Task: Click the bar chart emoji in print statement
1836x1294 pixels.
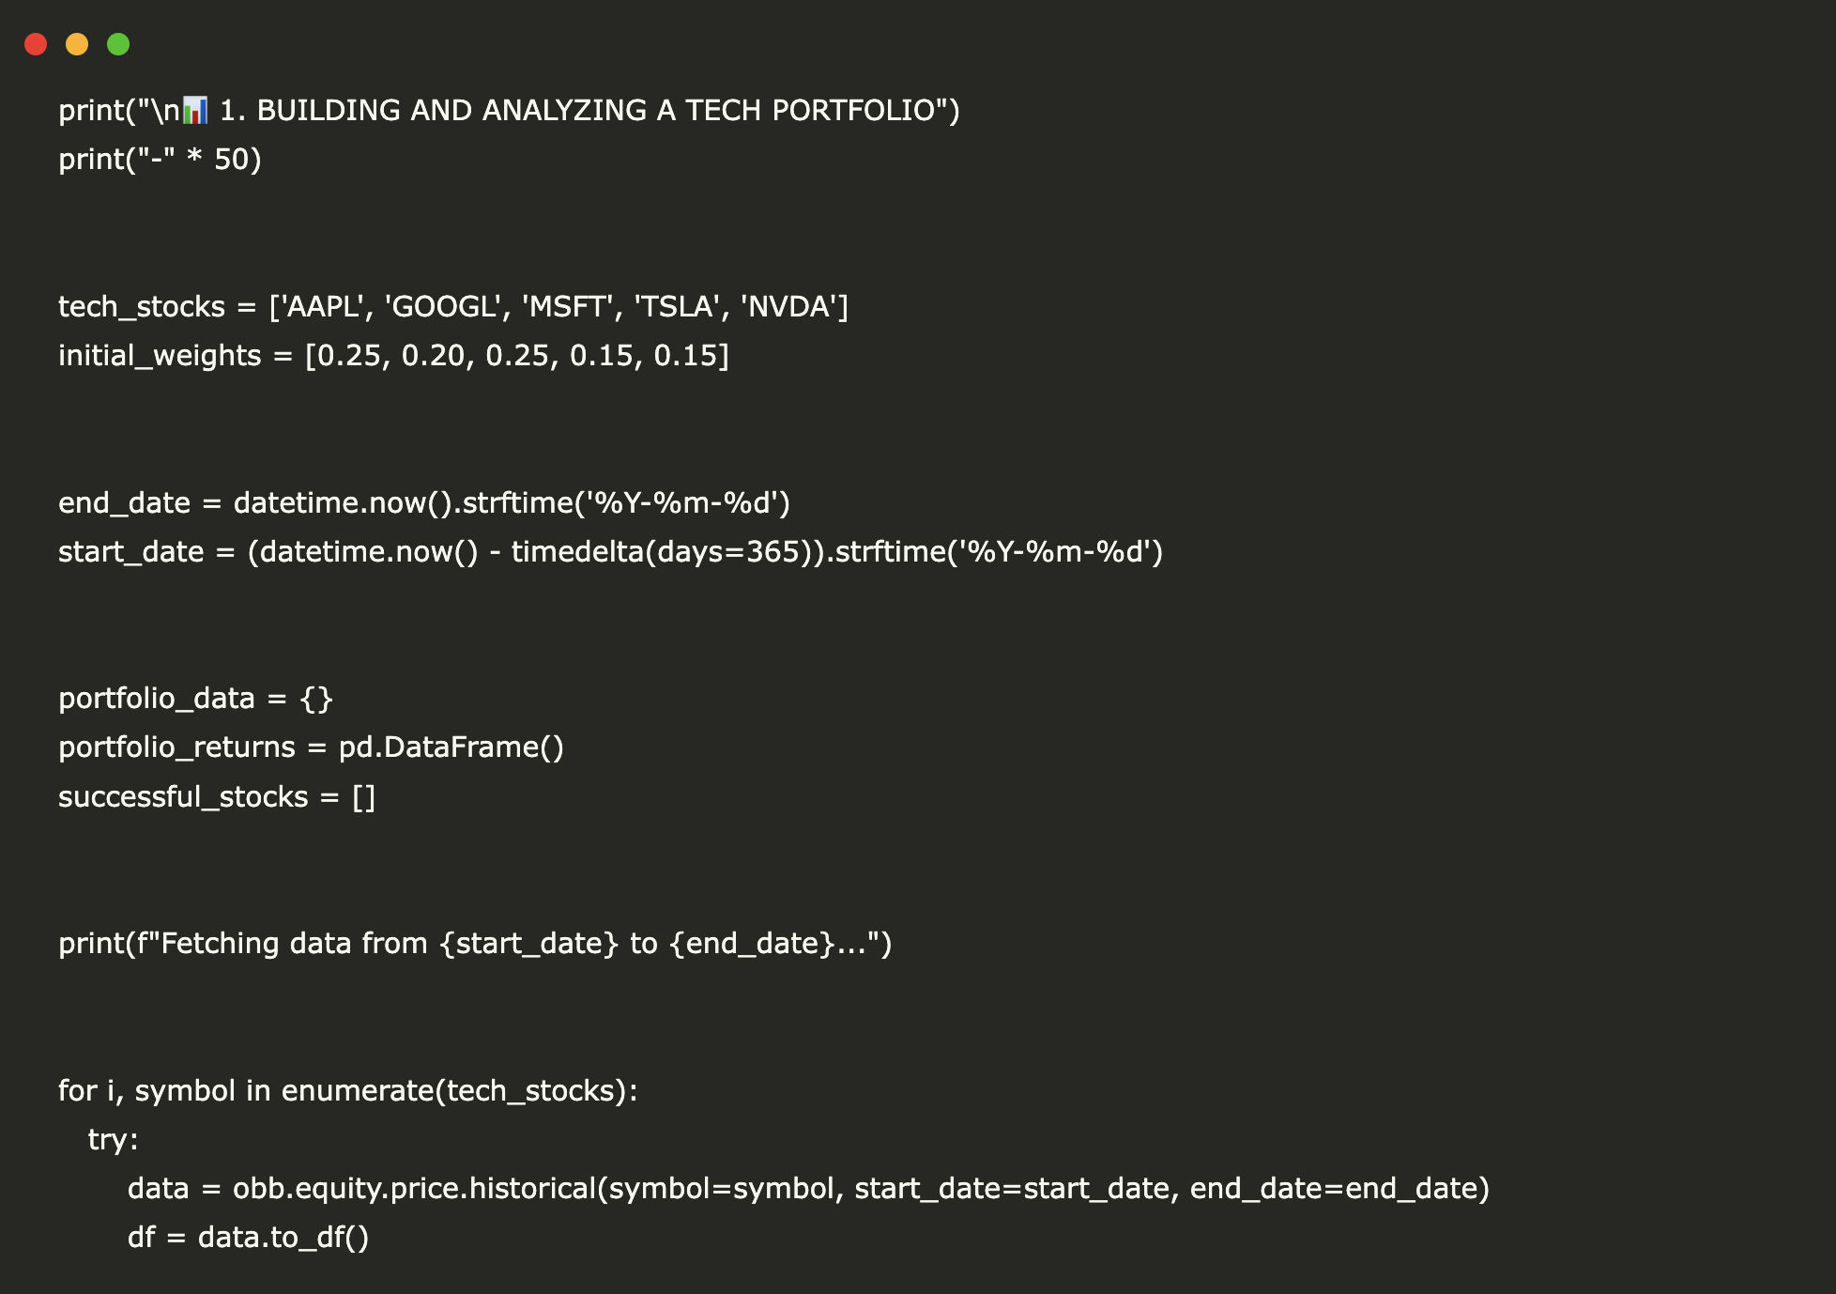Action: (194, 111)
